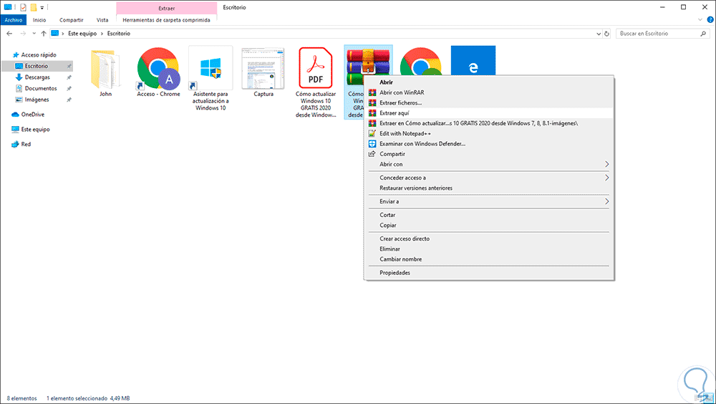This screenshot has width=716, height=404.
Task: Click the Windows Defender shield icon
Action: tap(372, 143)
